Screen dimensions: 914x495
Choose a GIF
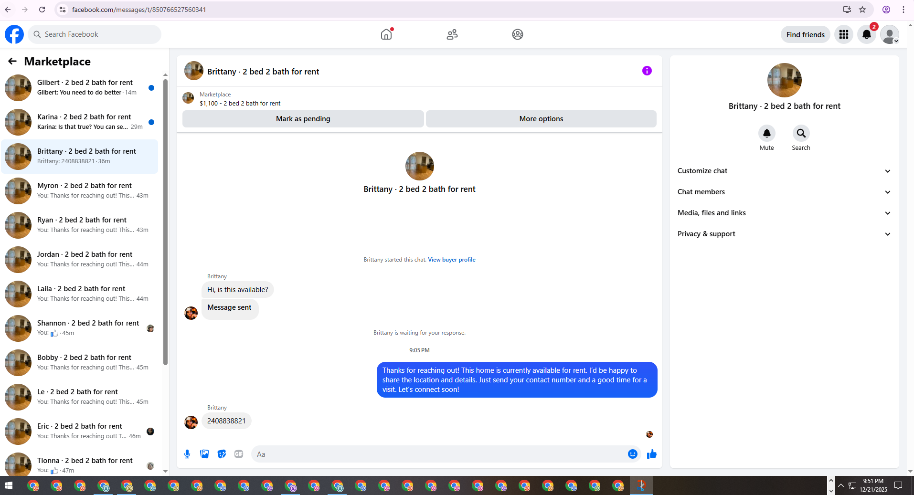point(239,454)
